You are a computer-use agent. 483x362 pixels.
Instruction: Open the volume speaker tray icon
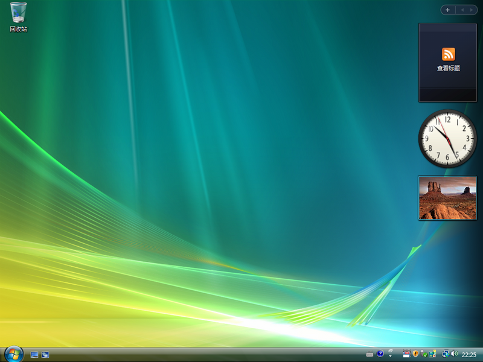point(455,354)
